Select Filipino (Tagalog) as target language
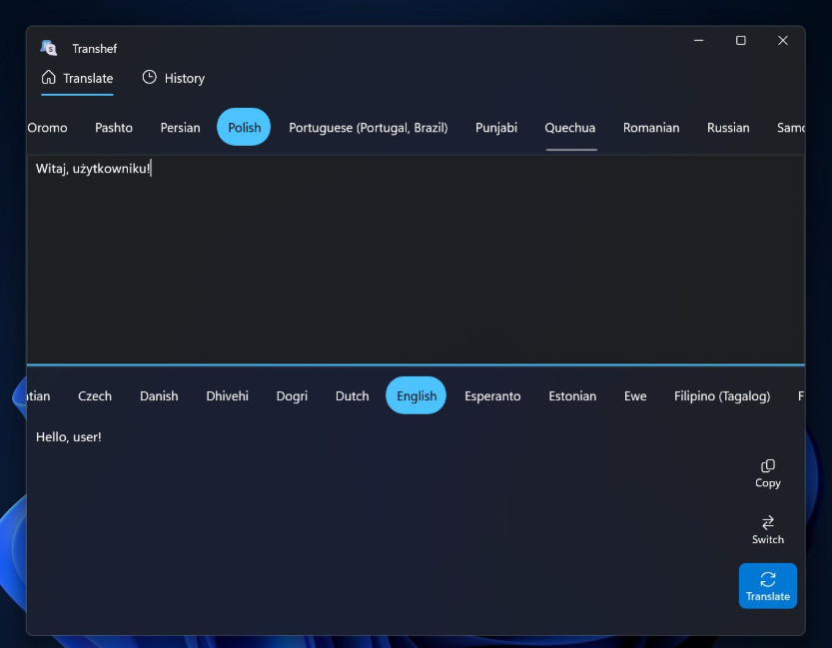The height and width of the screenshot is (648, 832). point(721,396)
